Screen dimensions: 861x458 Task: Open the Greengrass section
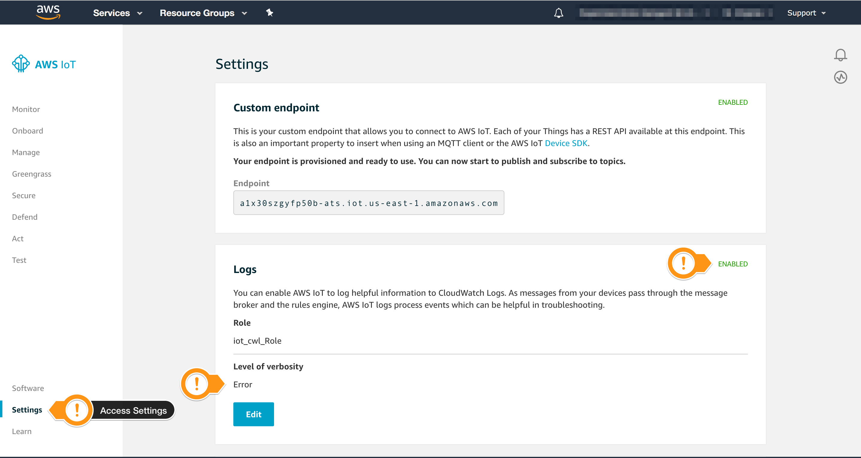point(31,174)
